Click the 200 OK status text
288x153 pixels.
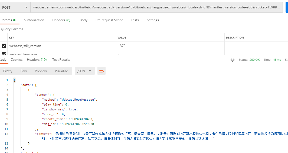254,60
